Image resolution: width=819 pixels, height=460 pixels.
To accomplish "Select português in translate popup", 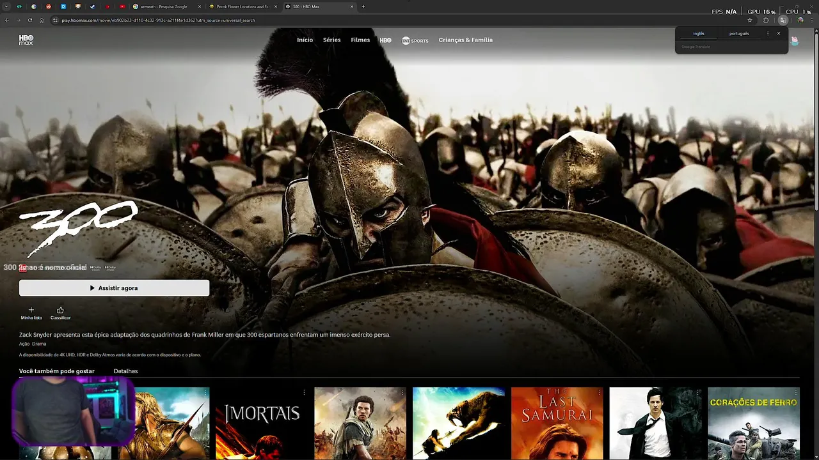I will pos(739,33).
